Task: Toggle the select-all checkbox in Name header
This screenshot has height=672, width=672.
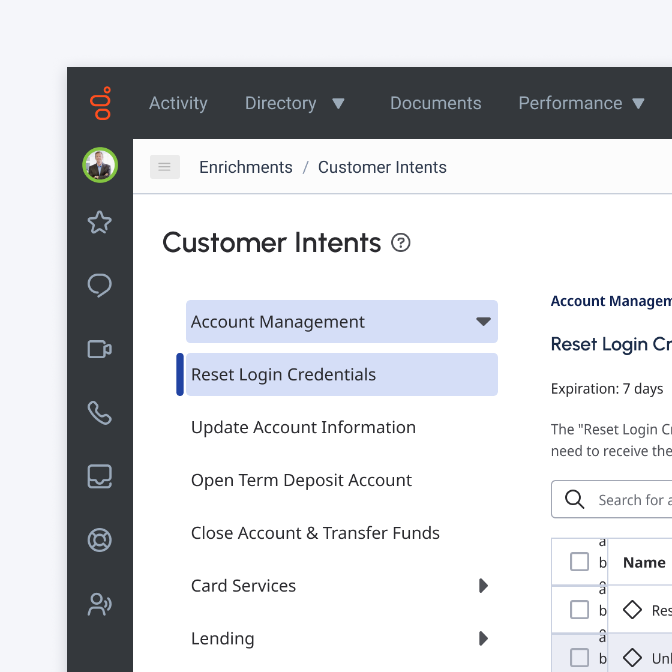Action: pyautogui.click(x=580, y=562)
